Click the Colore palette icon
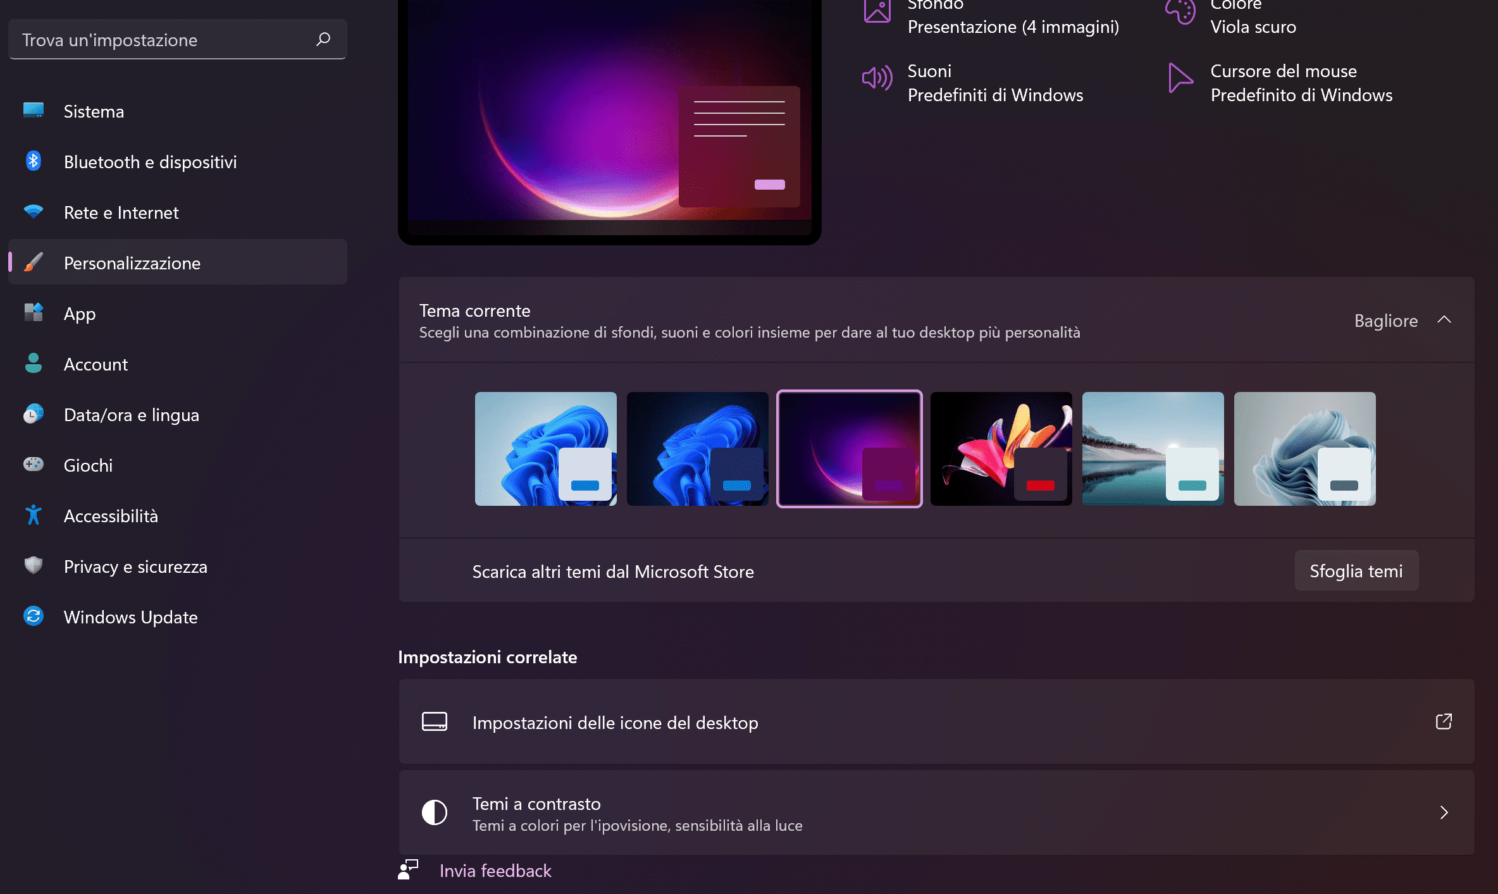This screenshot has height=894, width=1498. coord(1180,11)
